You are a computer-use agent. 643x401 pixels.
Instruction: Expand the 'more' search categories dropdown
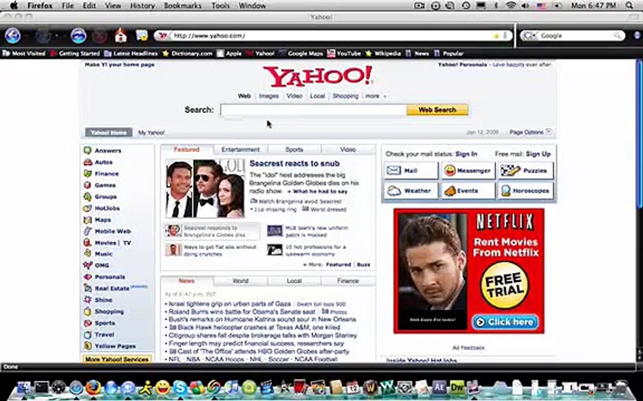(376, 96)
